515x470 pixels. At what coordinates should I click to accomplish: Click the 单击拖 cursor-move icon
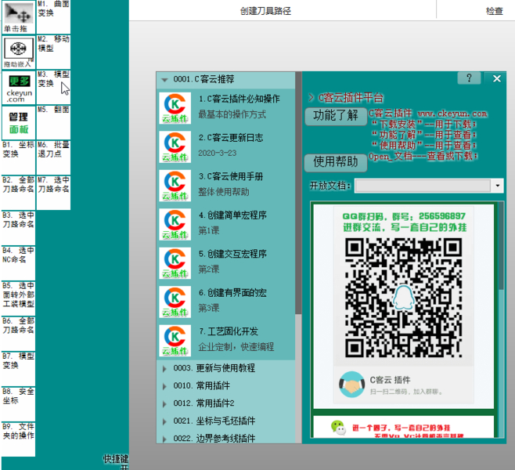click(19, 16)
